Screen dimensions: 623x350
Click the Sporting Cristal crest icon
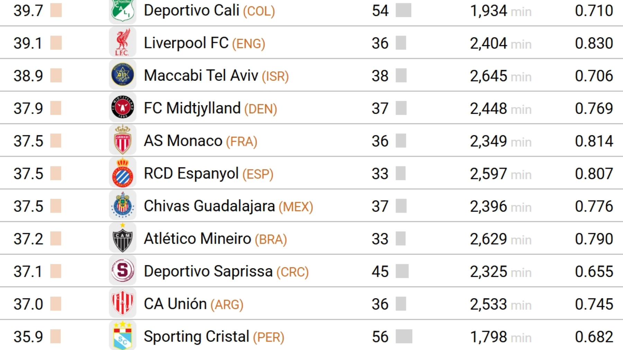123,336
